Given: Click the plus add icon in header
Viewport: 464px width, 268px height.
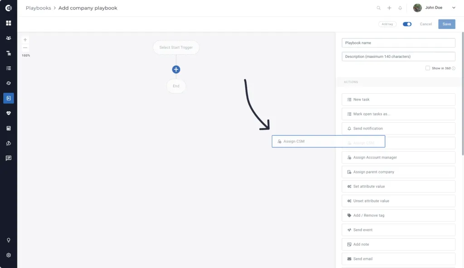Looking at the screenshot, I should click(x=389, y=8).
